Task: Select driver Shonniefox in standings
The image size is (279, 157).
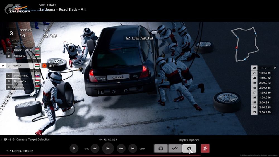Action: 23,82
